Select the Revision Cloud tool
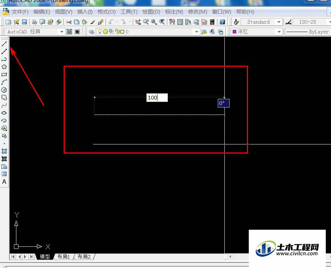 (4, 97)
